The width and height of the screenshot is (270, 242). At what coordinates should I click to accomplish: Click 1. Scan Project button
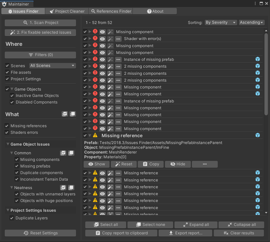40,23
